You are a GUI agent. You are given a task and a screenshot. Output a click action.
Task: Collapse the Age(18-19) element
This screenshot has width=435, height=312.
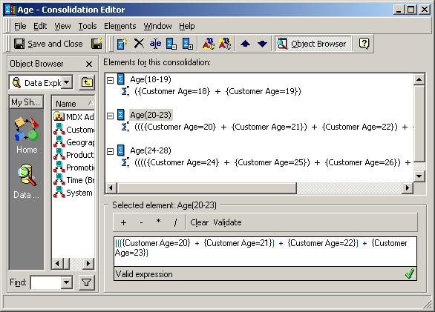click(110, 80)
